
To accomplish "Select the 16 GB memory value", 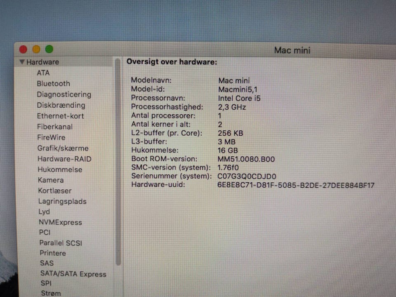I will coord(228,150).
